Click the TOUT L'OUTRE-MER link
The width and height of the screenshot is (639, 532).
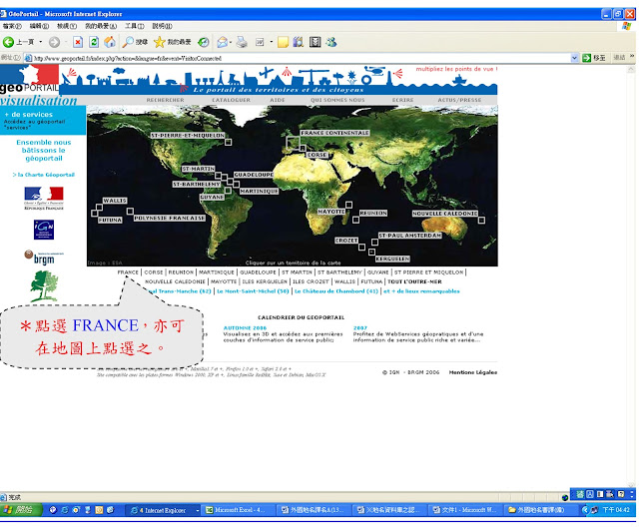point(414,281)
